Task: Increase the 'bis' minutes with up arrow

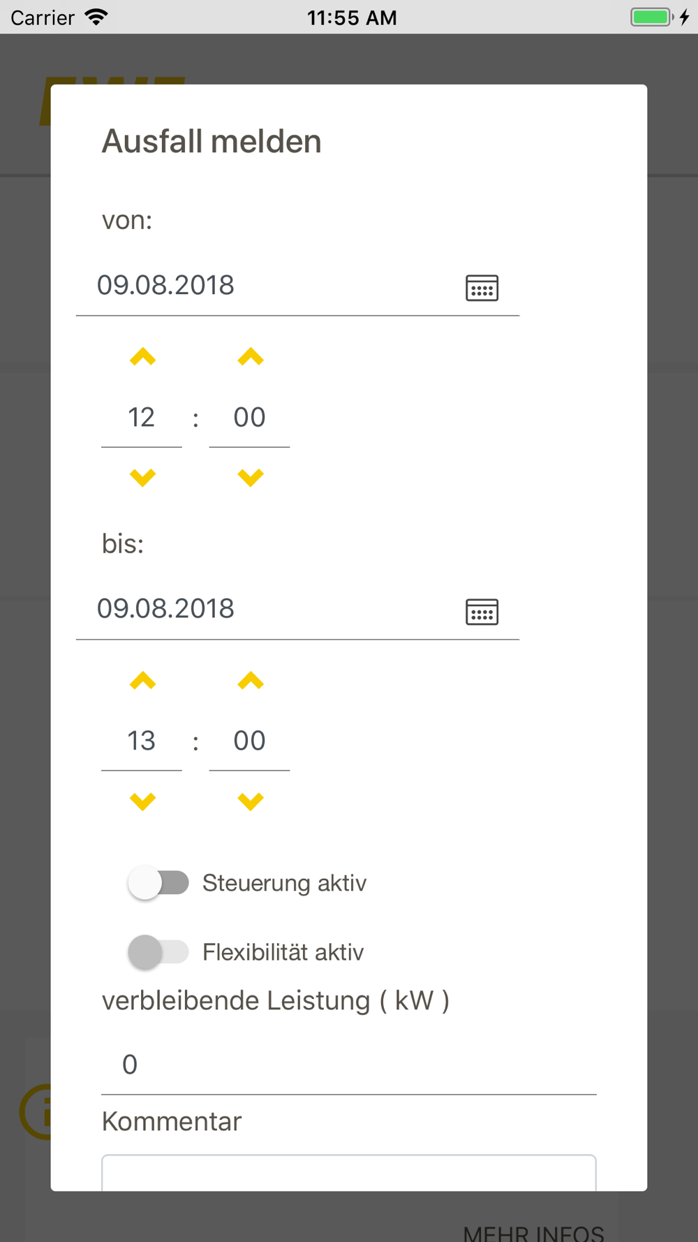Action: pyautogui.click(x=250, y=681)
